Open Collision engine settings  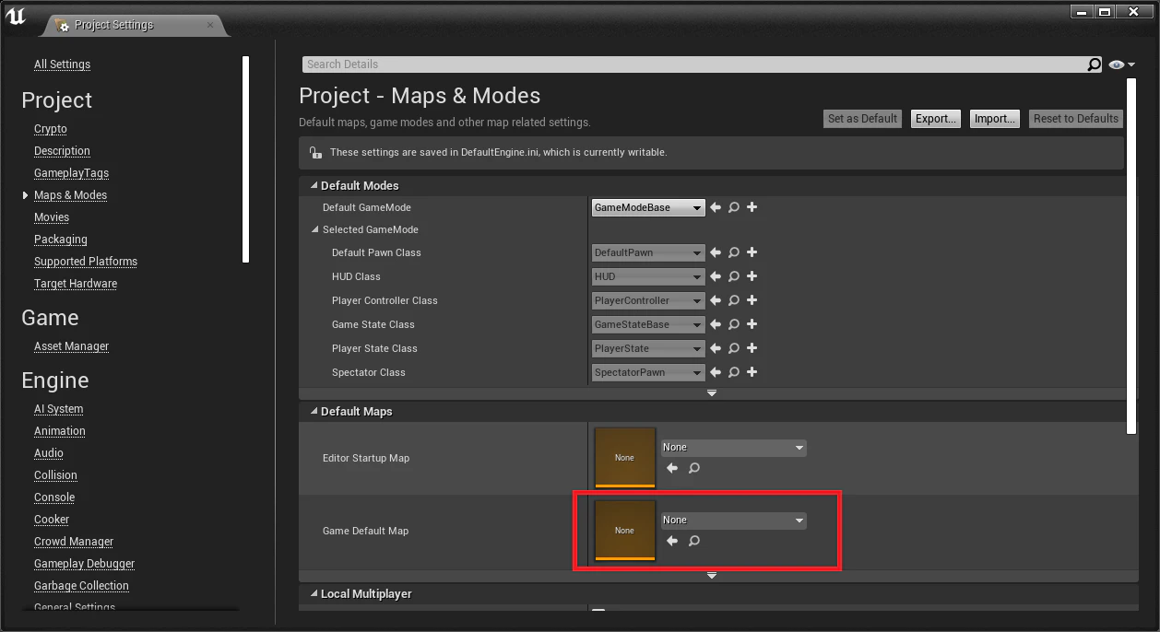point(55,475)
